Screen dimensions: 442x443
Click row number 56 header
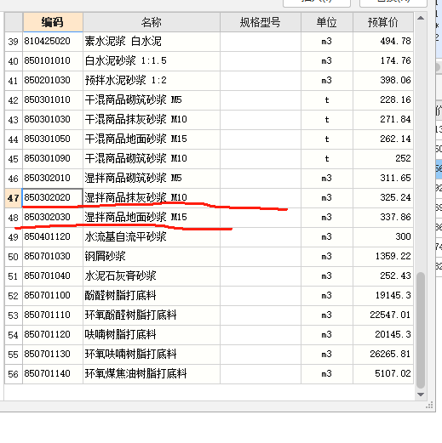click(14, 374)
